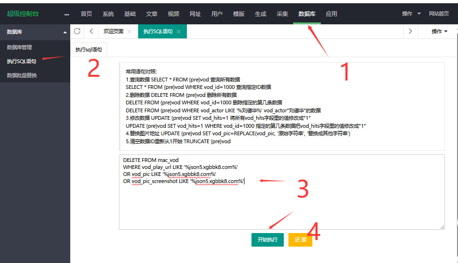Select 执行SQL语句 in the sidebar
This screenshot has height=263, width=458.
tap(22, 61)
